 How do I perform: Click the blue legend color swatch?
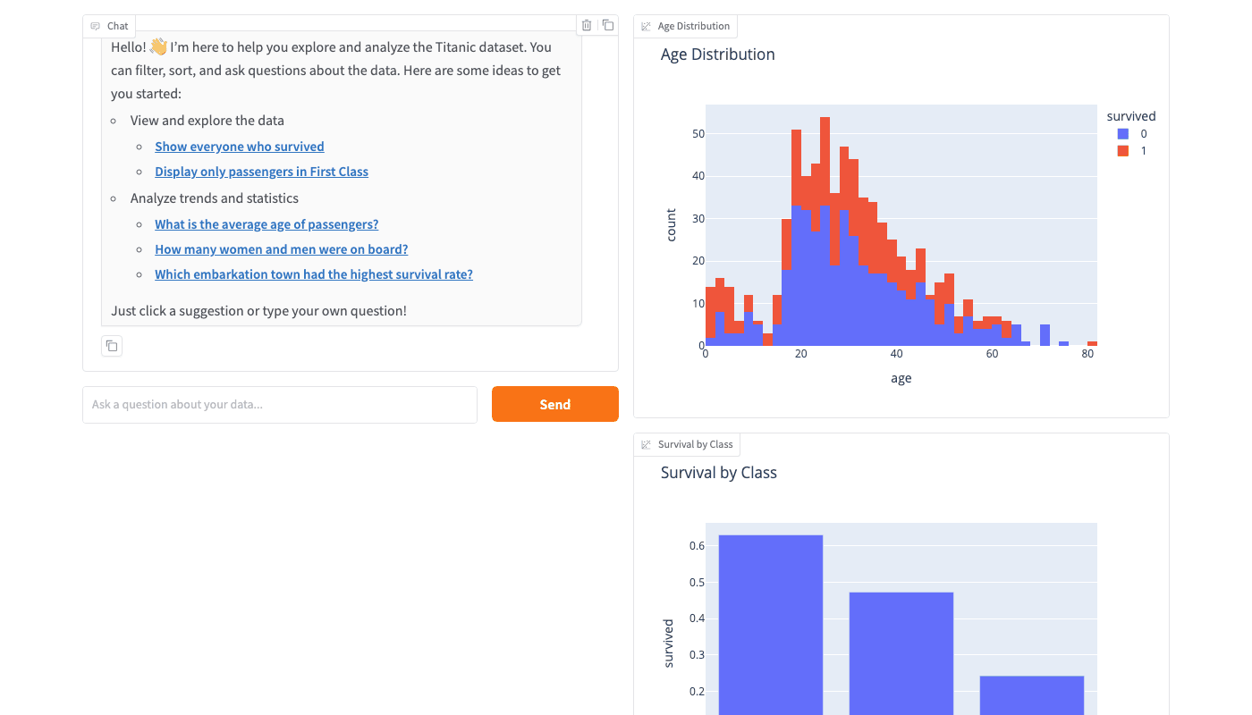coord(1123,134)
